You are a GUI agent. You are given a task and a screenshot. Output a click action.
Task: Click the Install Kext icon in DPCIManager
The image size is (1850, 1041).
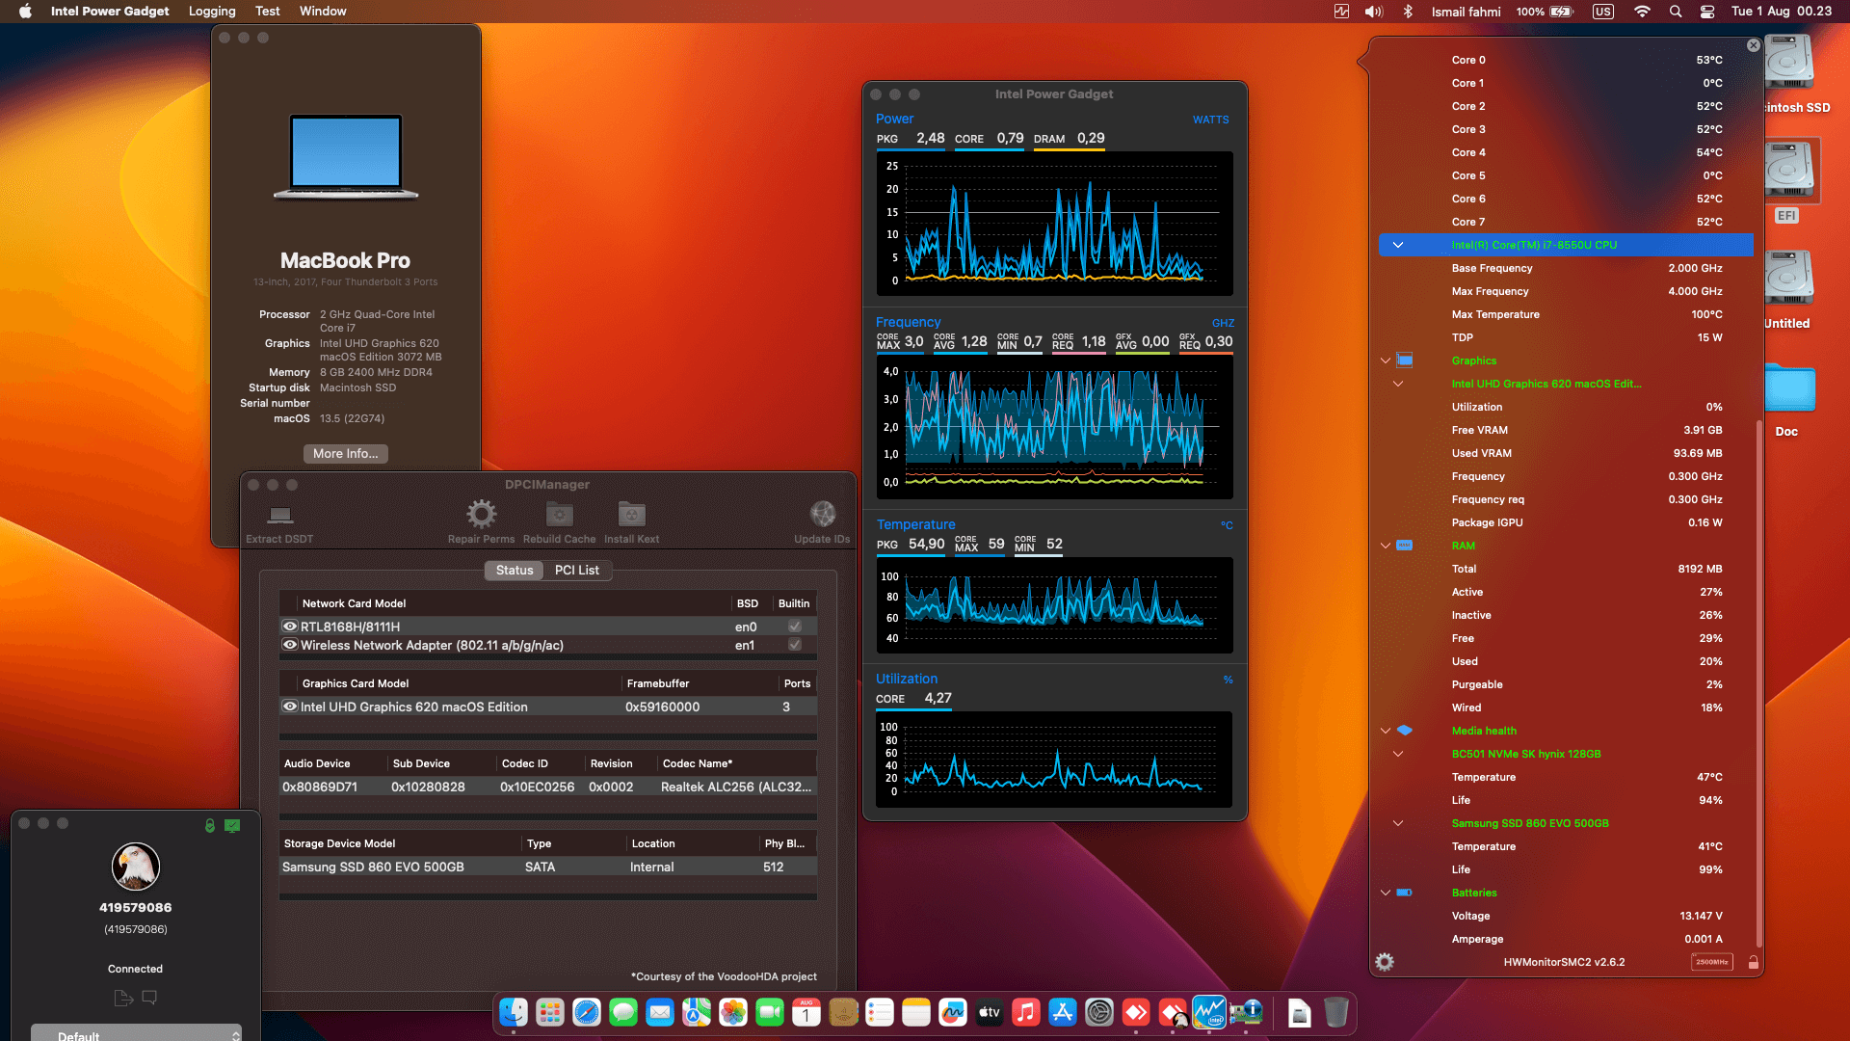631,514
